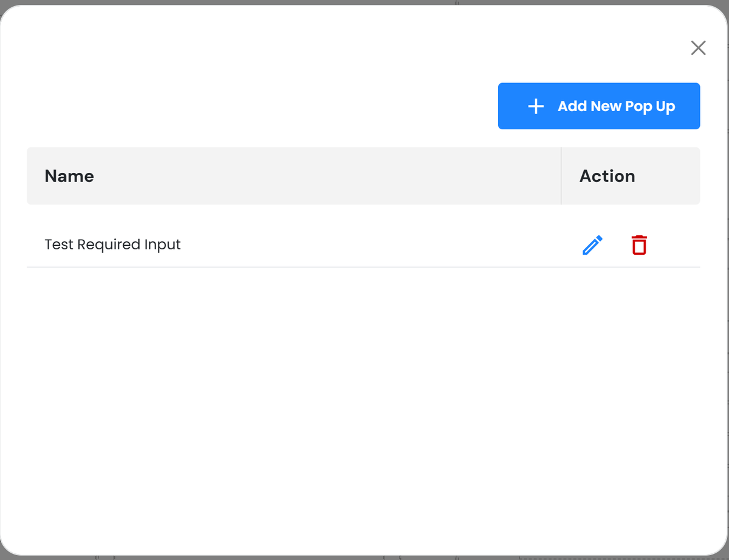This screenshot has height=560, width=729.
Task: Delete the Test Required Input pop up
Action: (638, 245)
